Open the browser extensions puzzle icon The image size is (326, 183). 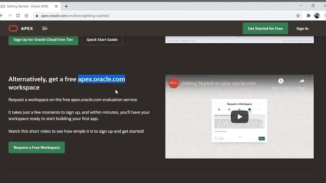(x=308, y=16)
